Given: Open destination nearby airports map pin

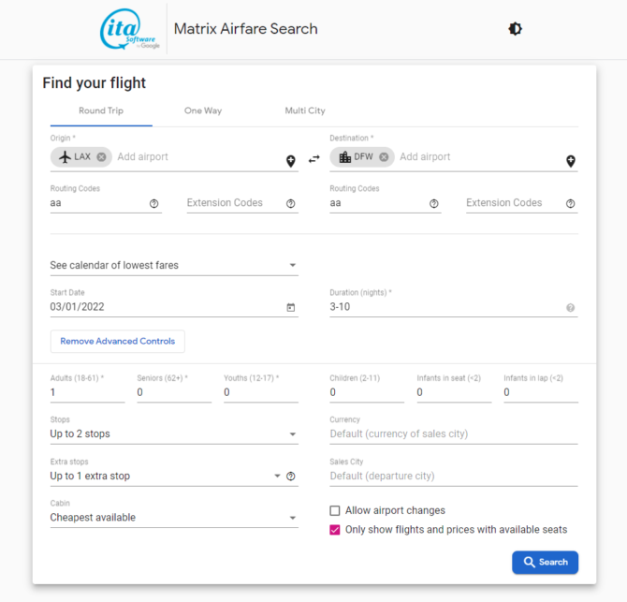Looking at the screenshot, I should [571, 161].
